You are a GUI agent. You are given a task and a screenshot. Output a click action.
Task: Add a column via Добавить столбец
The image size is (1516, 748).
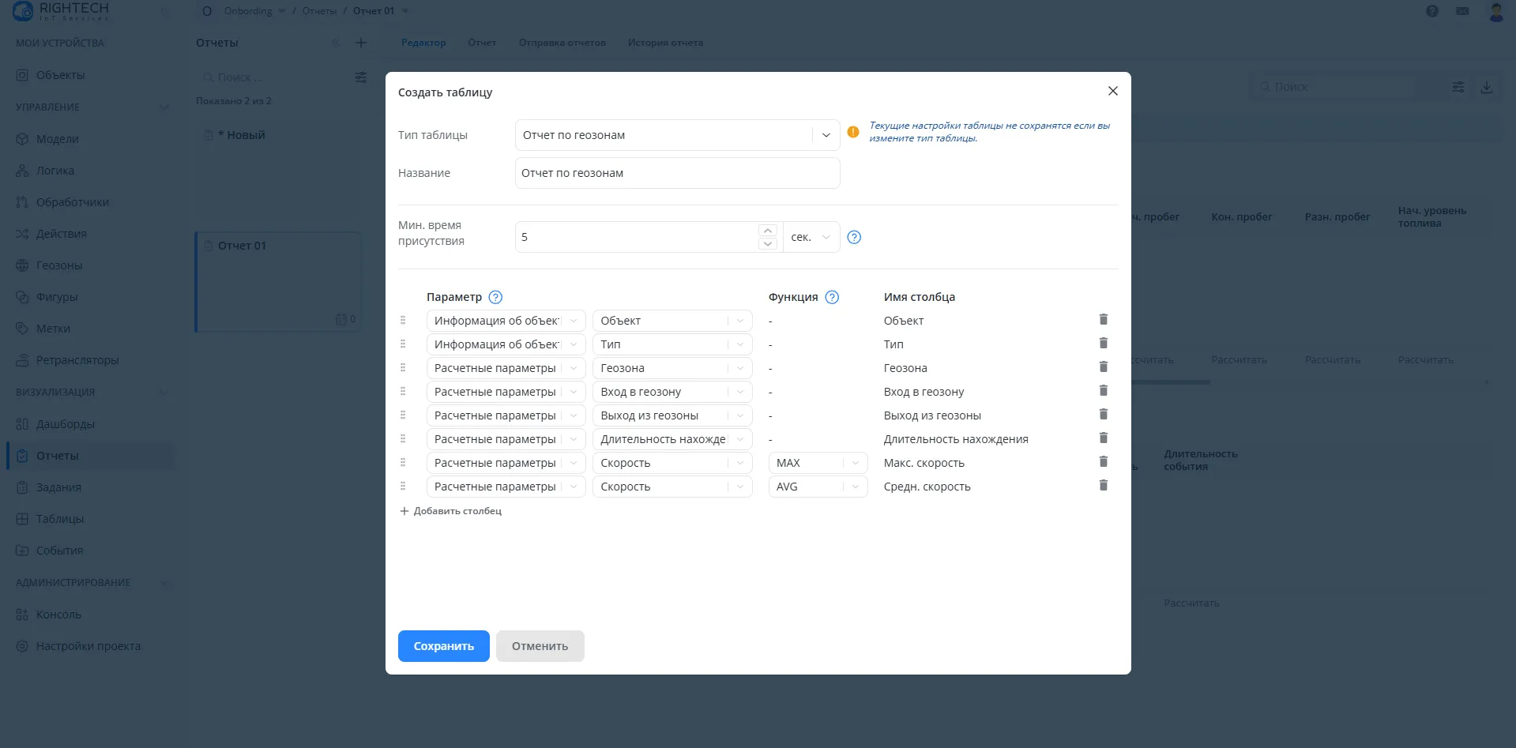point(450,511)
